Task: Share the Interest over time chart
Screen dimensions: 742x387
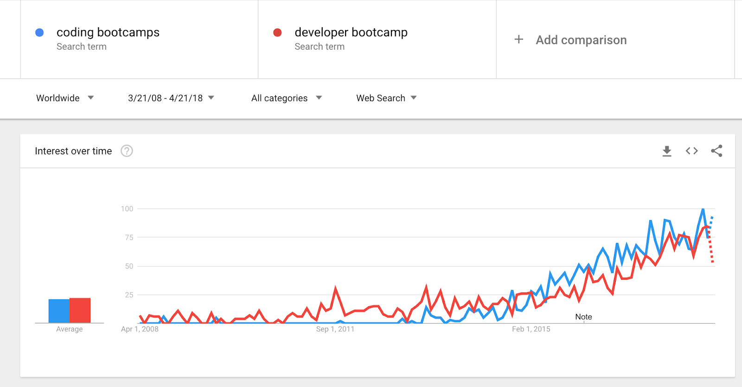Action: [716, 151]
